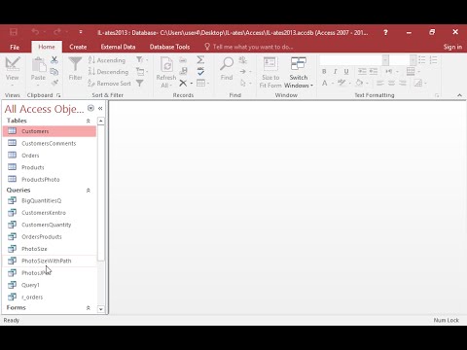
Task: Click the Paste clipboard icon
Action: click(38, 65)
